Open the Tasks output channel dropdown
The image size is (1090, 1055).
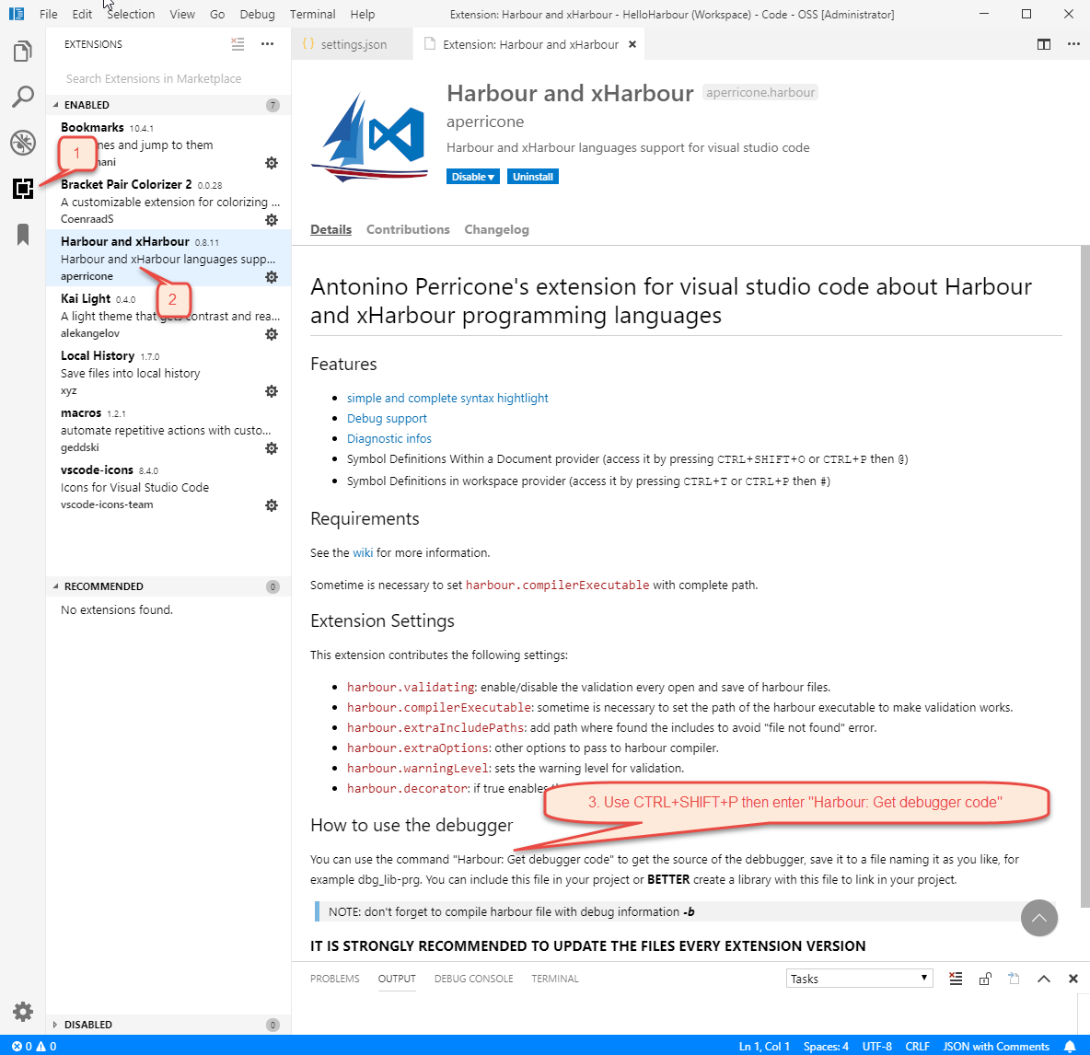(859, 979)
